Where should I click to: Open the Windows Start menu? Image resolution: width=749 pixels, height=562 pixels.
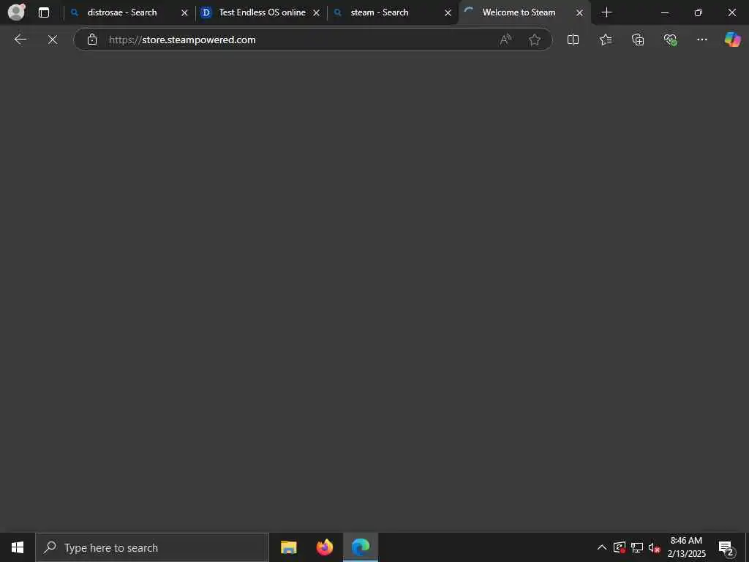click(18, 547)
